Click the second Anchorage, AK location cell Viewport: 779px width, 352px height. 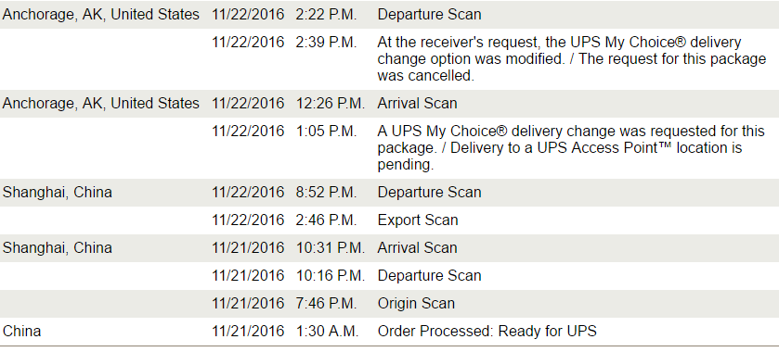tap(101, 104)
